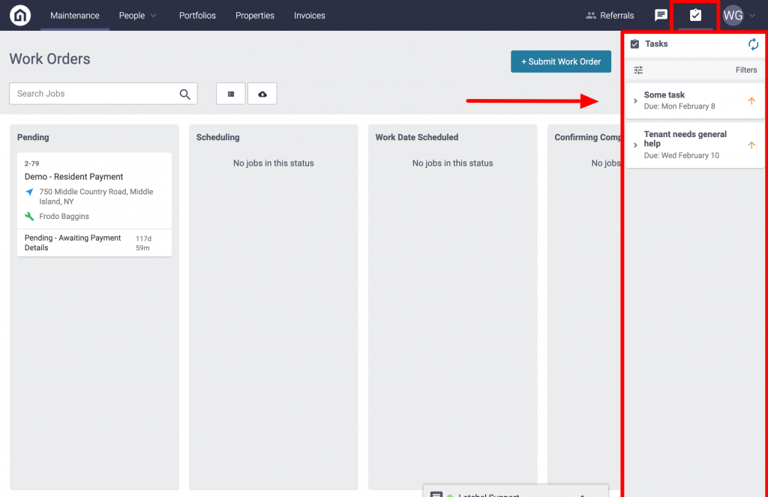
Task: Open the Referrals link
Action: point(610,15)
